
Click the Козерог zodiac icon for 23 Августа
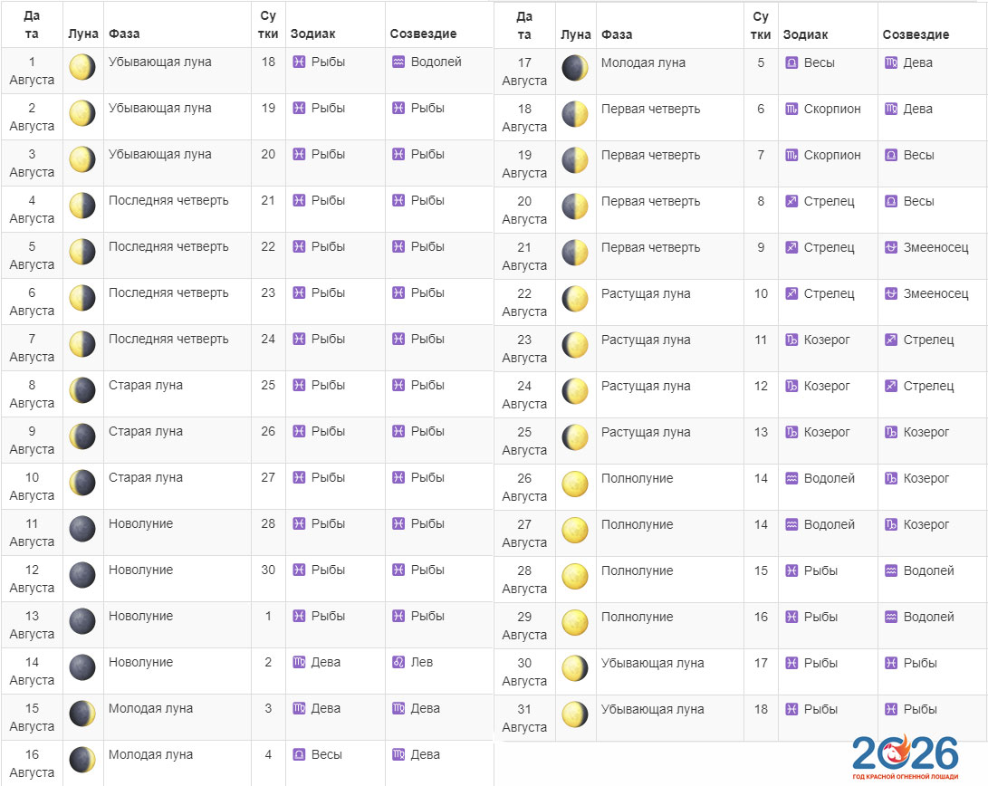pos(791,340)
